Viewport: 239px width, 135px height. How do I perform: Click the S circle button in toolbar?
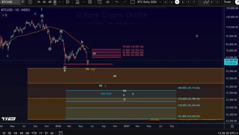(x=217, y=2)
